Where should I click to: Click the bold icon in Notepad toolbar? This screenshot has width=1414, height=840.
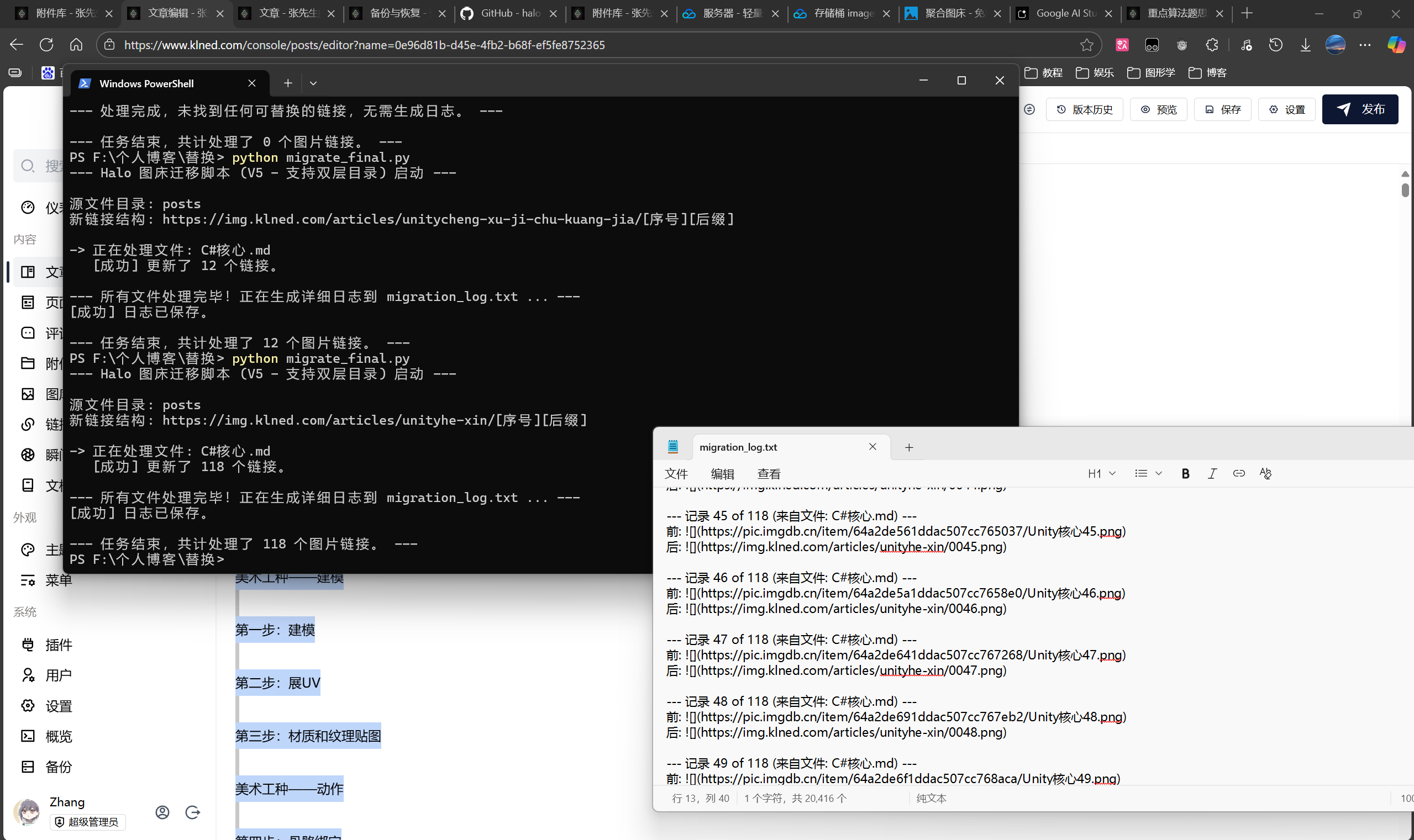(x=1185, y=474)
